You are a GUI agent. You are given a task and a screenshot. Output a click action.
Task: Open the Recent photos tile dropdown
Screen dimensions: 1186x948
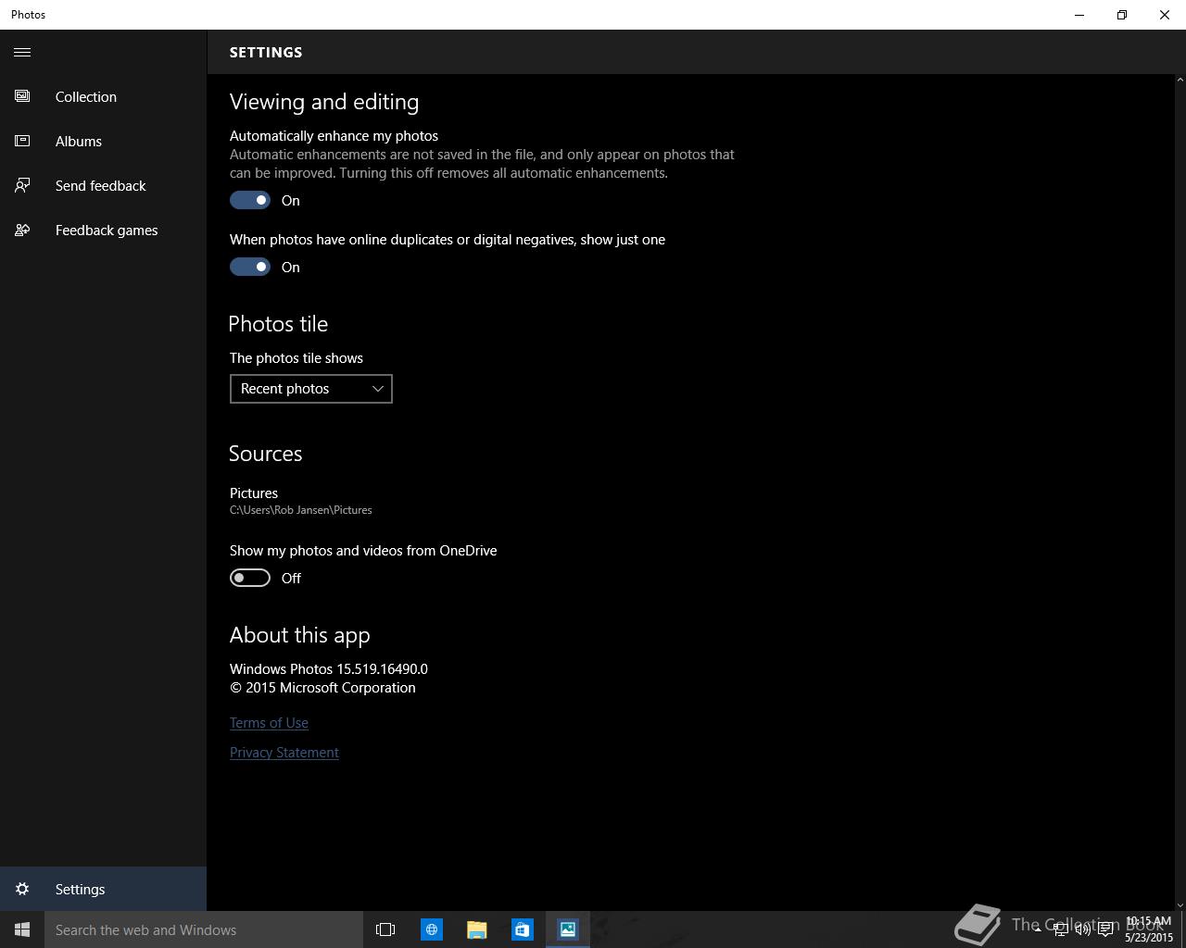click(x=311, y=389)
